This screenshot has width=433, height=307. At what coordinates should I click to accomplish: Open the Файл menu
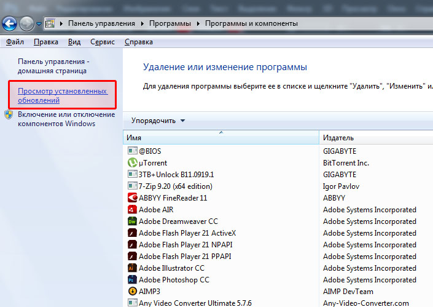[x=15, y=42]
